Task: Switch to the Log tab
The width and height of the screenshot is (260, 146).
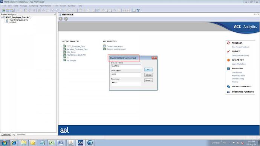Action: coord(14,135)
